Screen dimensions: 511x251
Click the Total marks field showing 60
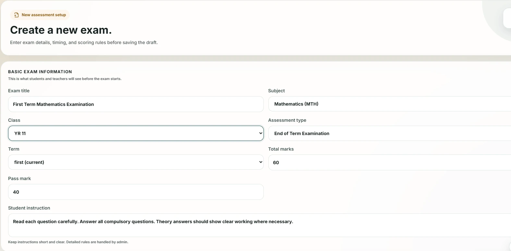(x=390, y=163)
